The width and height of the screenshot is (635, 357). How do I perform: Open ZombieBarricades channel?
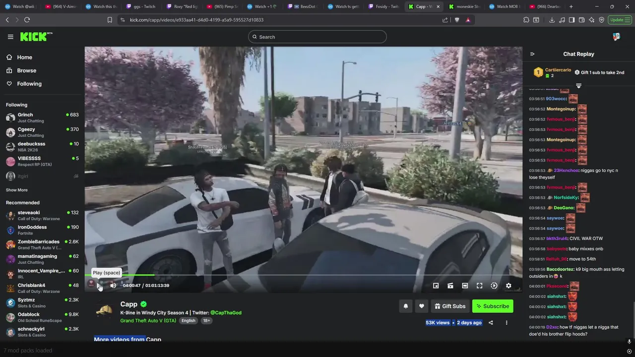pyautogui.click(x=42, y=244)
